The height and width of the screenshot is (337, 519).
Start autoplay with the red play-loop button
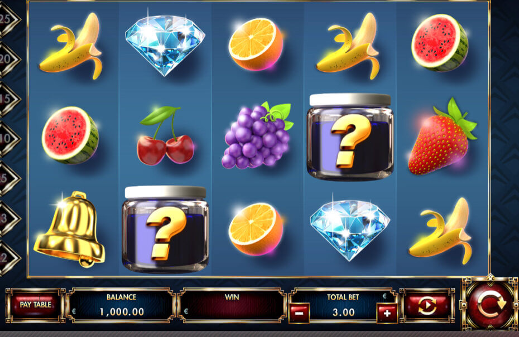point(427,305)
